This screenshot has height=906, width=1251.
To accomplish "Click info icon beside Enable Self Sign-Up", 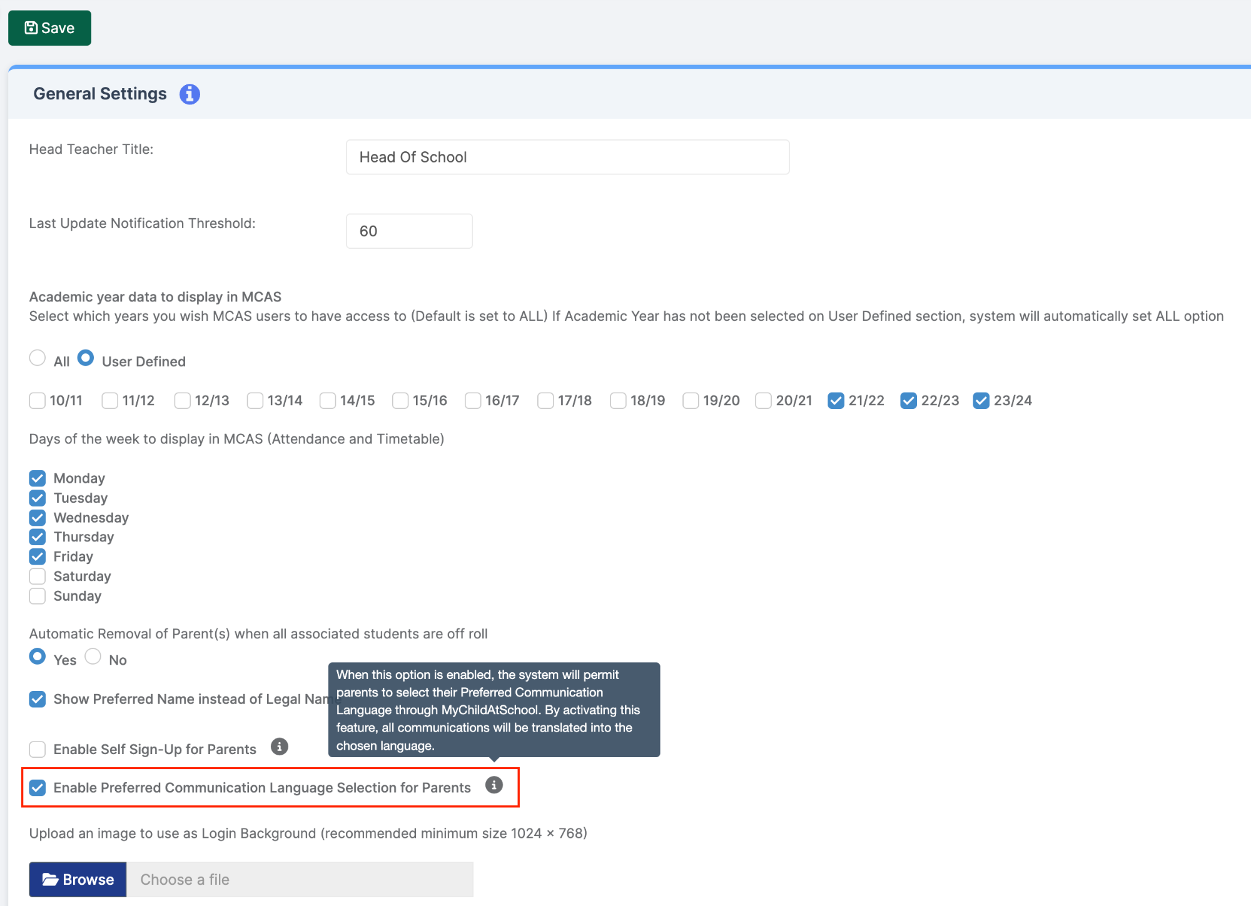I will tap(280, 747).
